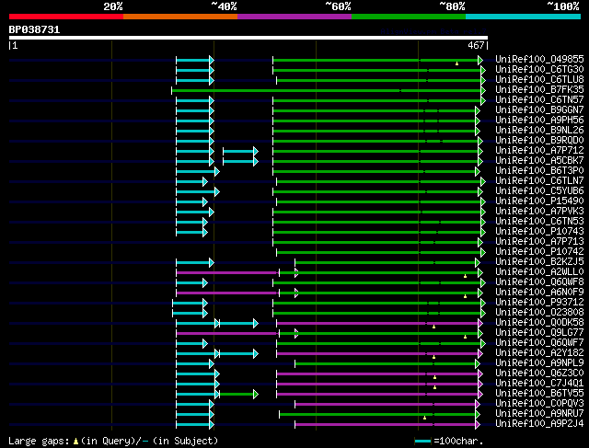Click the orange ~40% legend segment
Screen dimensions: 589x448
coord(180,17)
